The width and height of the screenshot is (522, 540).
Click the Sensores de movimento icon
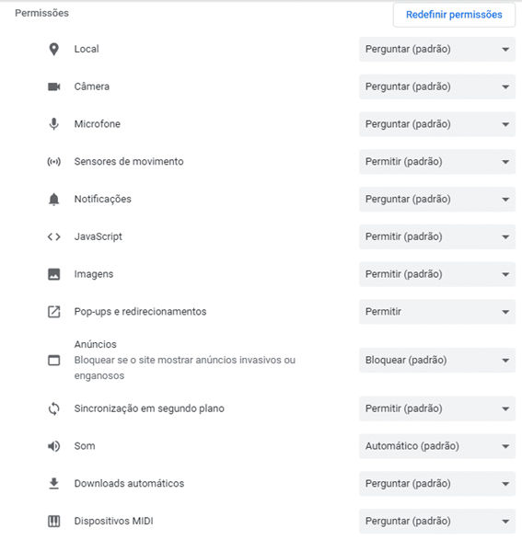click(x=53, y=162)
